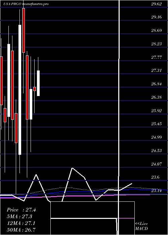
Task: Click the <<Live MACD label
Action: [141, 226]
